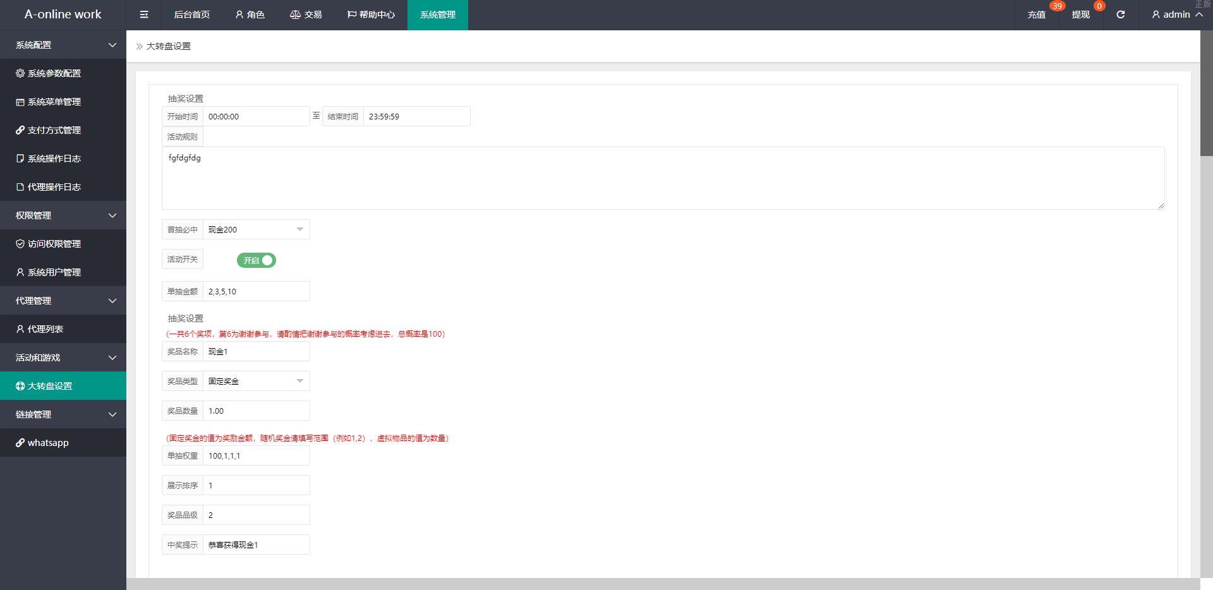The image size is (1213, 590).
Task: Click the 提现 notification button
Action: coord(1080,15)
